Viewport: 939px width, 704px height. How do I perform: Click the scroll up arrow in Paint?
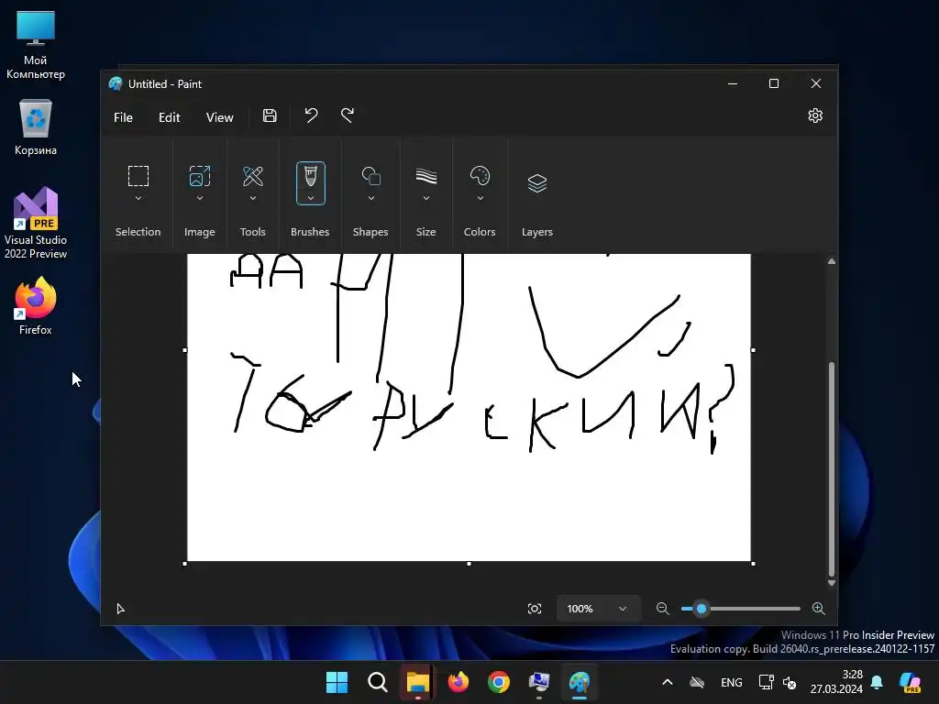click(831, 261)
